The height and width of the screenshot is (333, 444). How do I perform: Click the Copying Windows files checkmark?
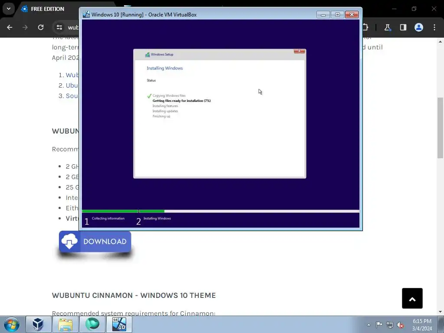149,96
